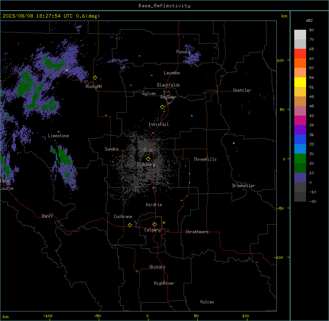Click the Strathmore town label

197,232
